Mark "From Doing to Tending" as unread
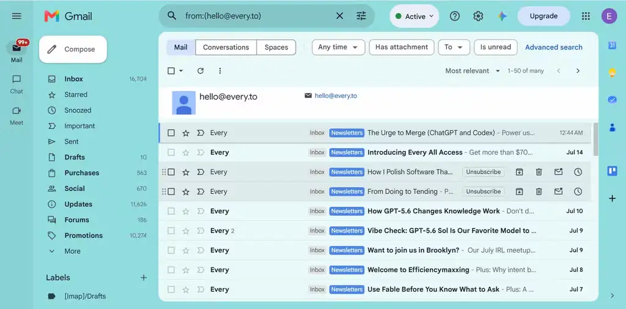The width and height of the screenshot is (626, 309). click(558, 192)
